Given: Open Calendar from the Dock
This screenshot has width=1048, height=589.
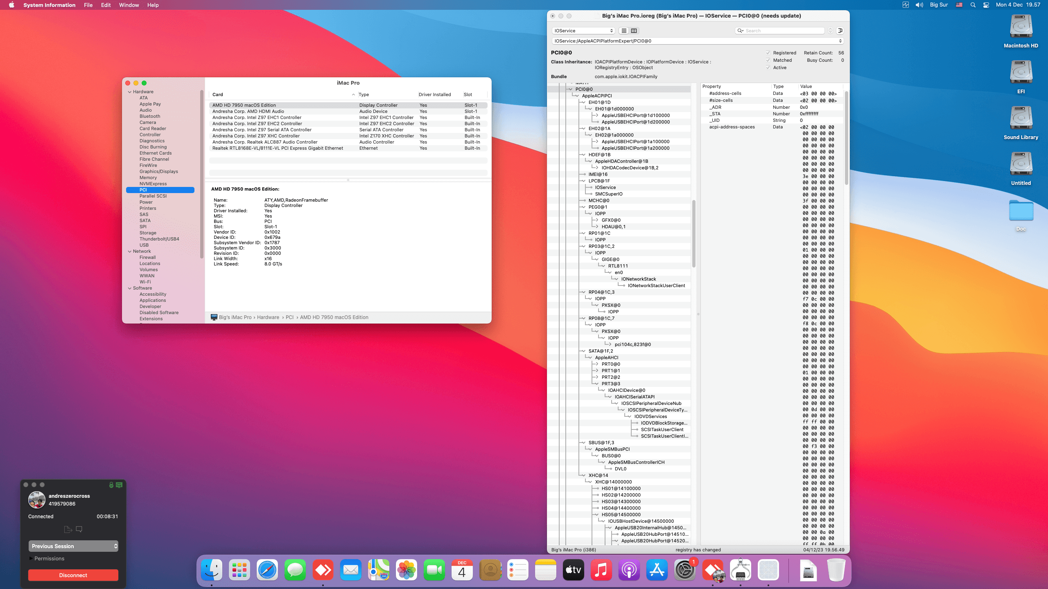Looking at the screenshot, I should point(462,570).
